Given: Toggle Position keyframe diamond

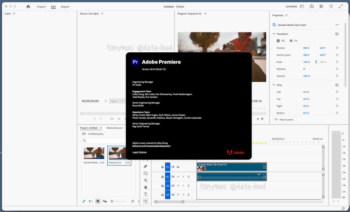Looking at the screenshot, I should [337, 48].
